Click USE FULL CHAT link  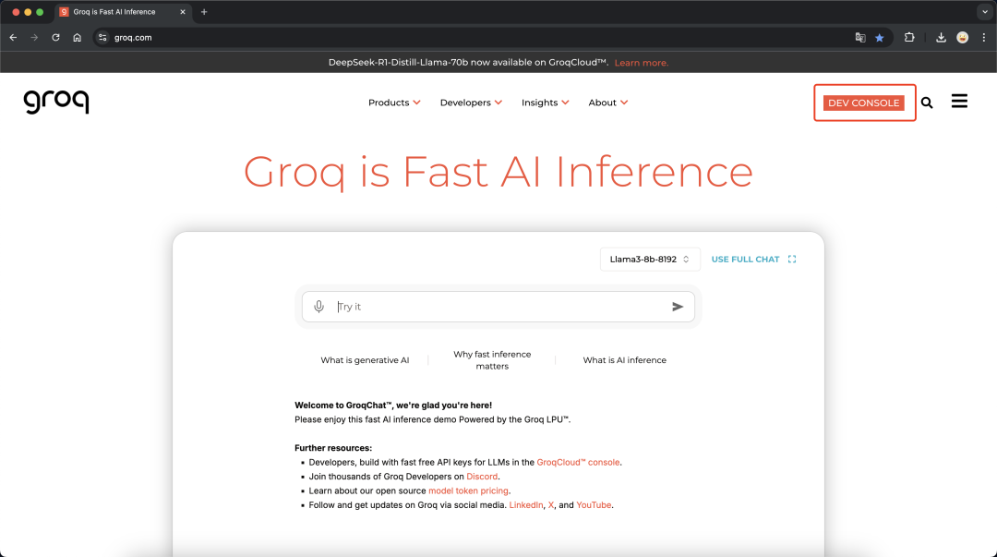(745, 259)
